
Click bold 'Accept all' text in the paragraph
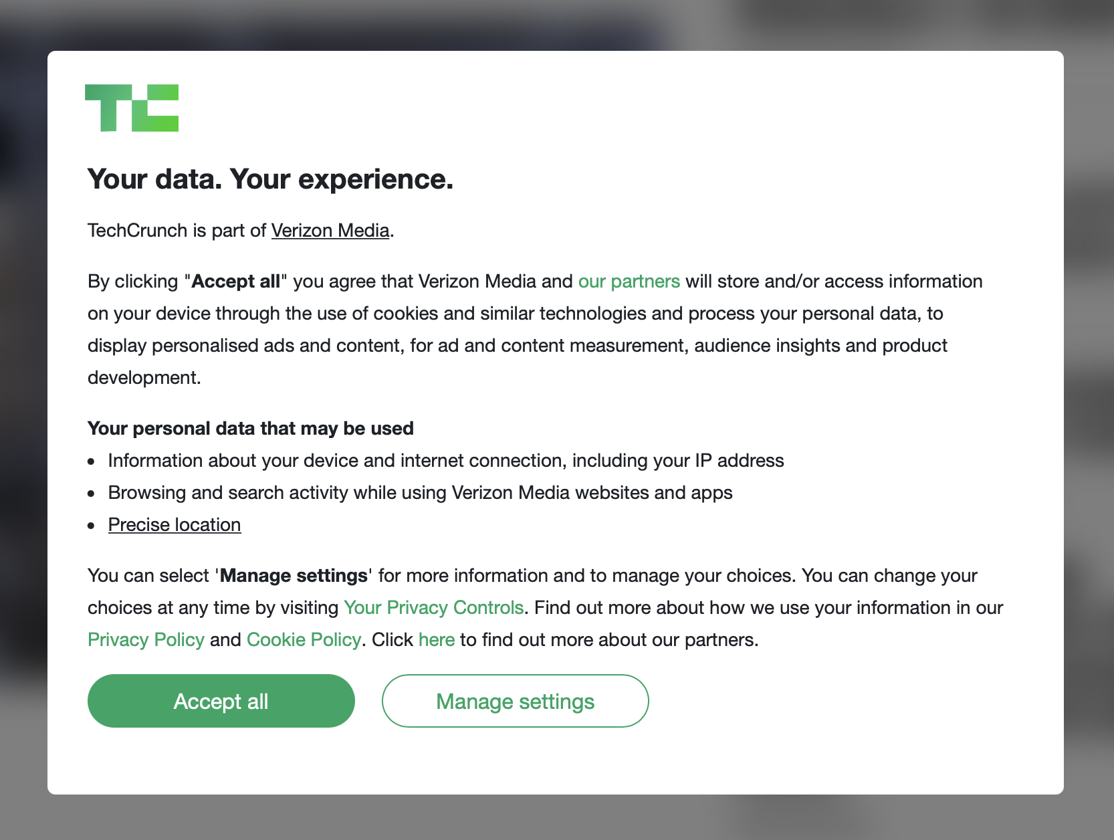[x=236, y=282]
